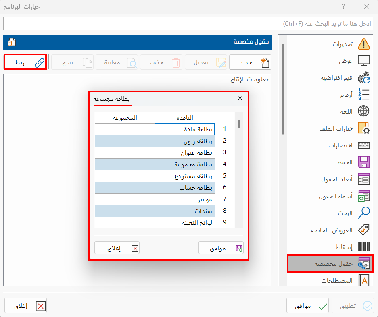Viewport: 378px width, 317px height.
Task: Click the magnifier icon for البحث
Action: (364, 213)
